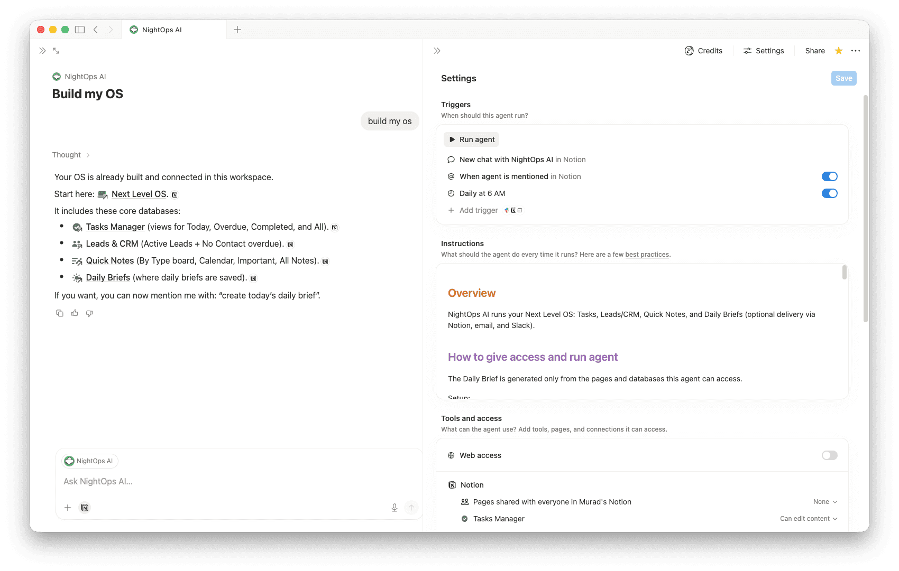Click the Instructions box scrollbar
The height and width of the screenshot is (571, 899).
click(x=845, y=273)
